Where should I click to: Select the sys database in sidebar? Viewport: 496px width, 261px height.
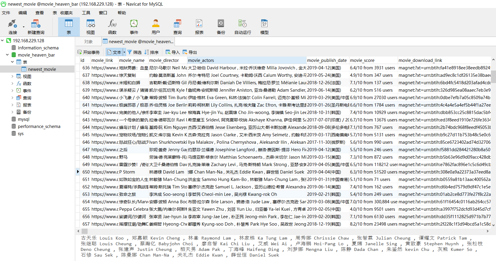pyautogui.click(x=21, y=134)
